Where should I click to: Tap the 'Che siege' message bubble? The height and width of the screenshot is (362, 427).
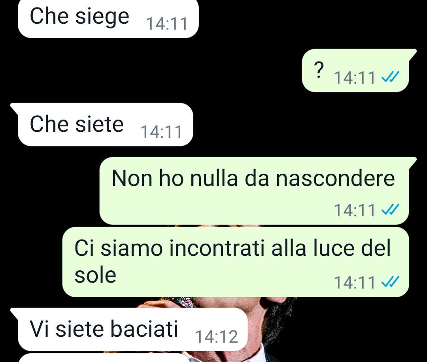pyautogui.click(x=108, y=19)
